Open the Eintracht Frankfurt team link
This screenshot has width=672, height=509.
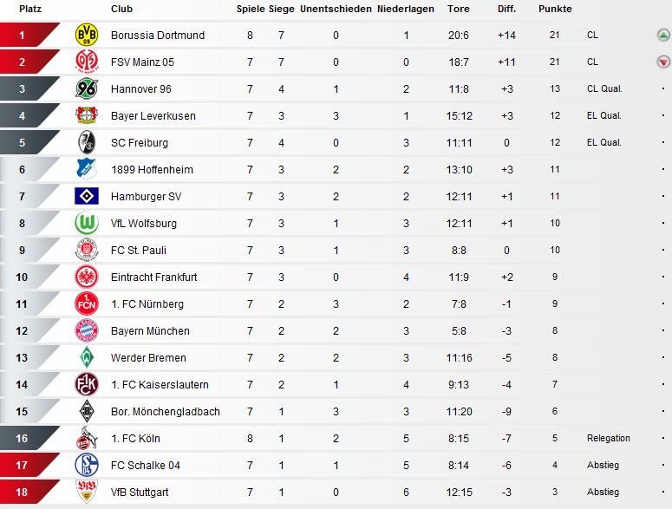coord(154,277)
